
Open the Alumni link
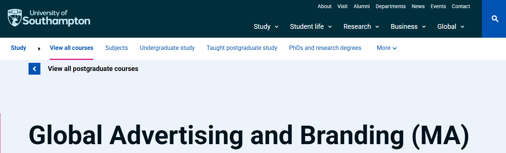(x=361, y=6)
